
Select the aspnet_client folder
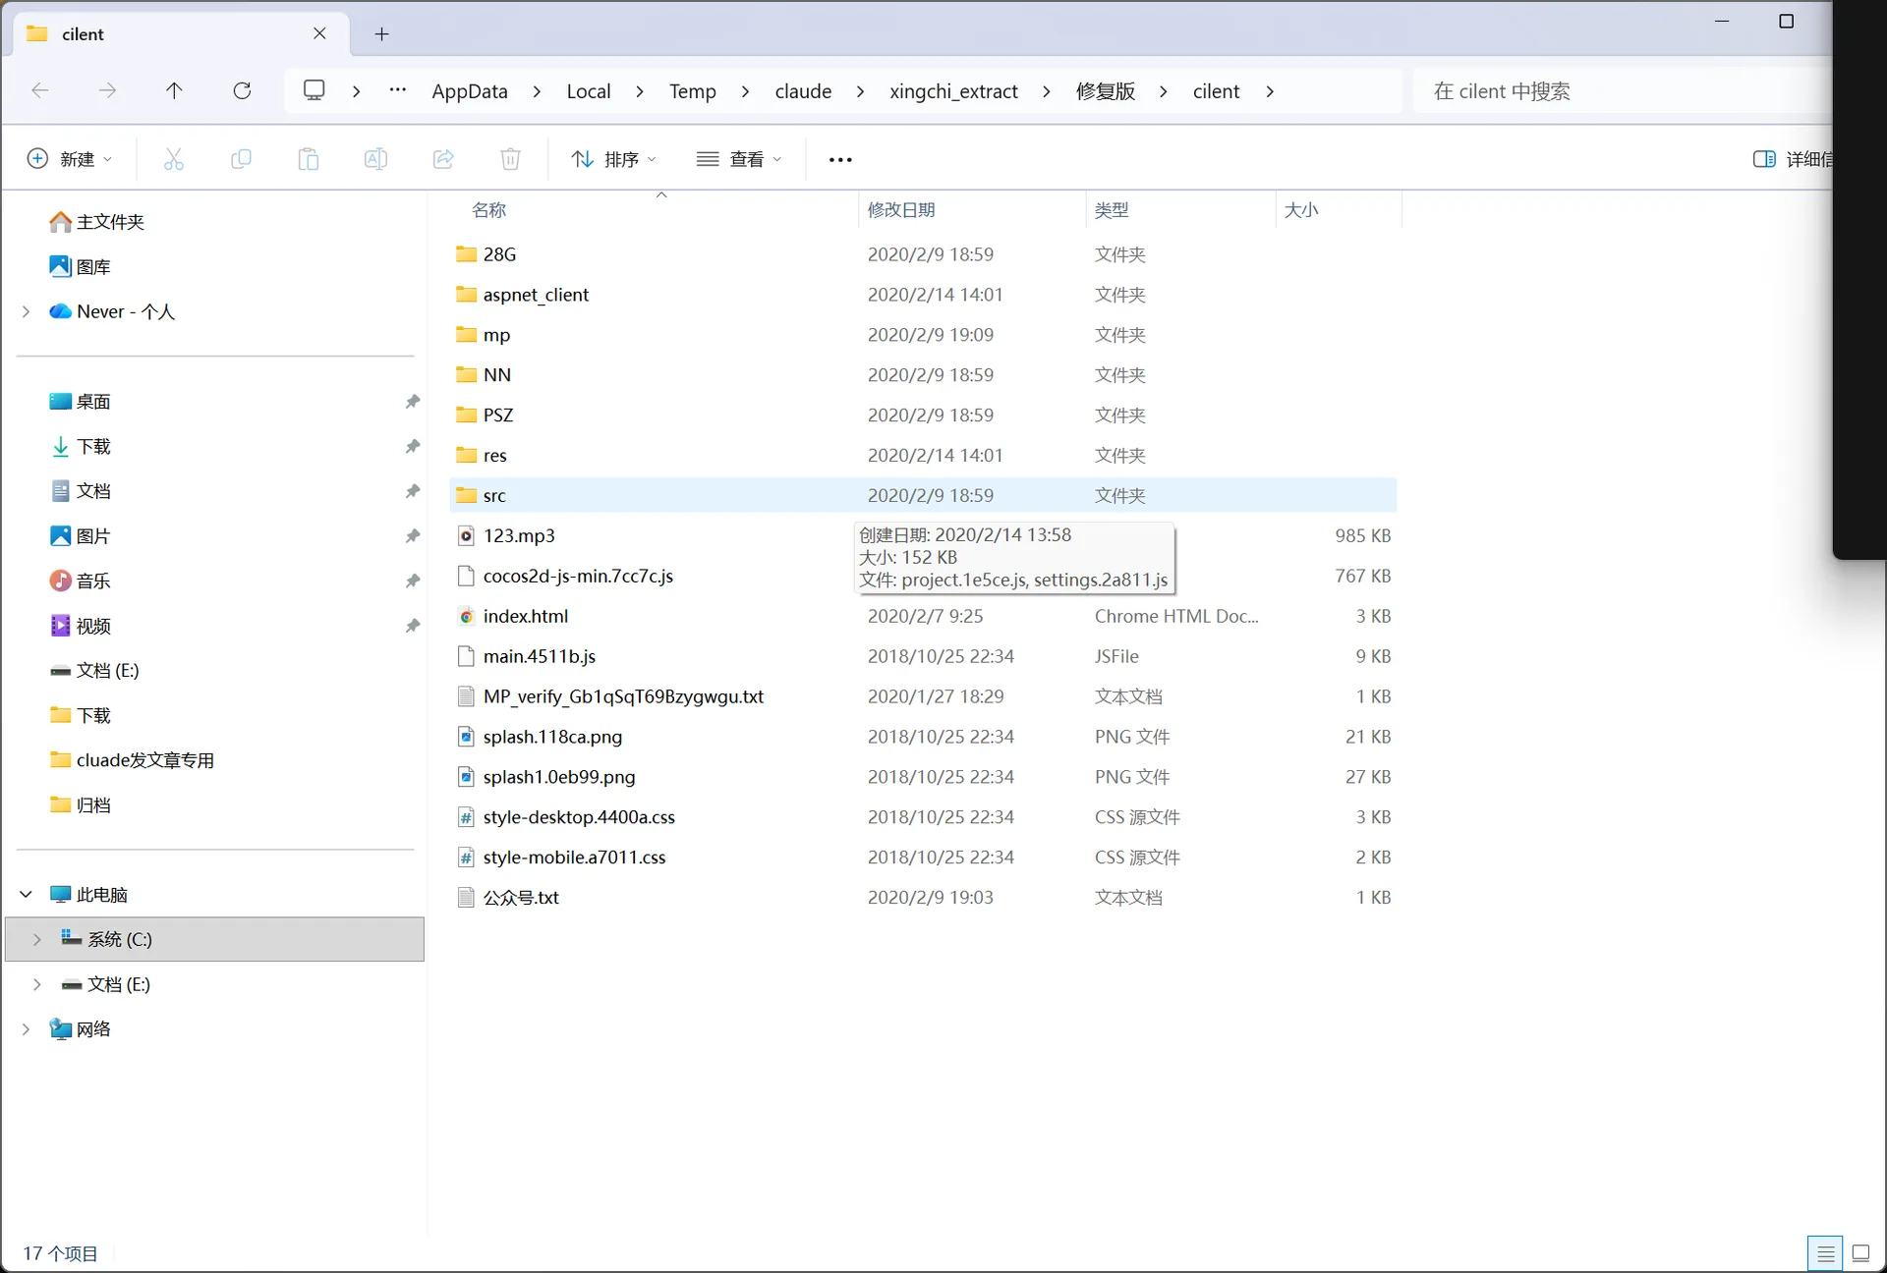coord(923,295)
